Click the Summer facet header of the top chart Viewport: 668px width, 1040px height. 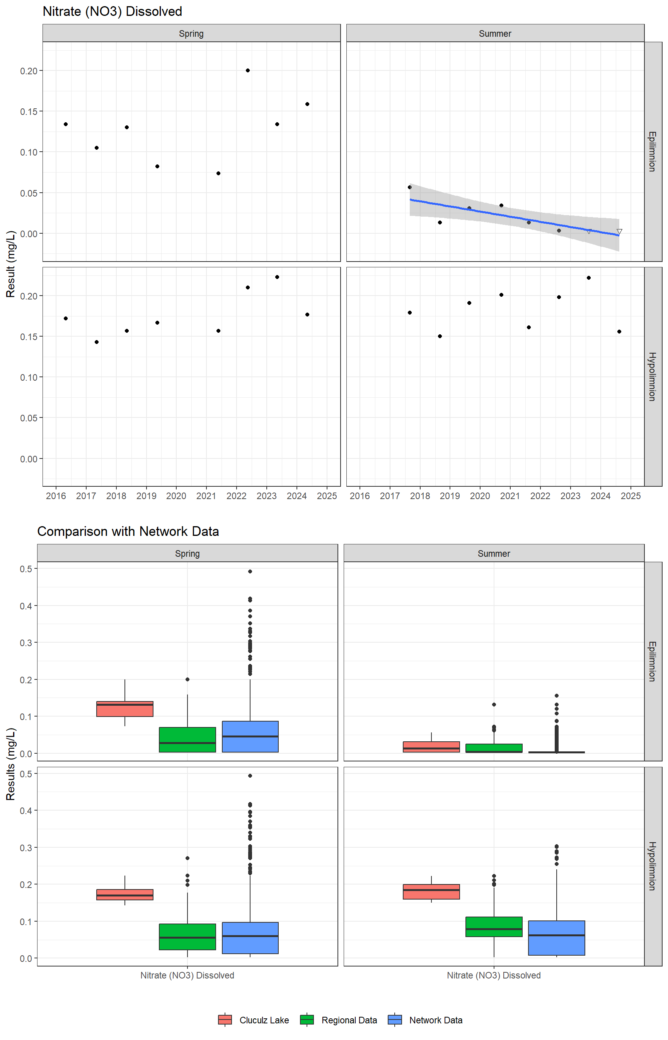(x=495, y=33)
